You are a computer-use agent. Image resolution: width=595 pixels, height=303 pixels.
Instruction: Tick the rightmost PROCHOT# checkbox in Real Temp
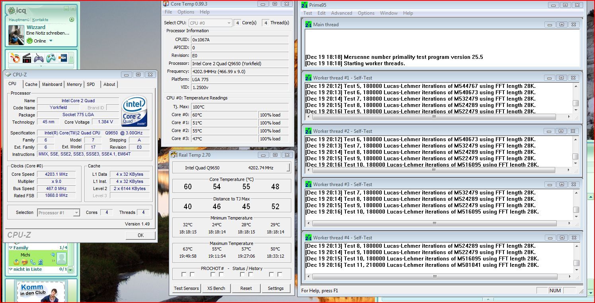tap(280, 274)
